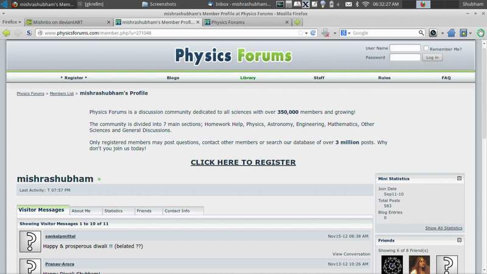Open the Show All Statistics link

[444, 228]
